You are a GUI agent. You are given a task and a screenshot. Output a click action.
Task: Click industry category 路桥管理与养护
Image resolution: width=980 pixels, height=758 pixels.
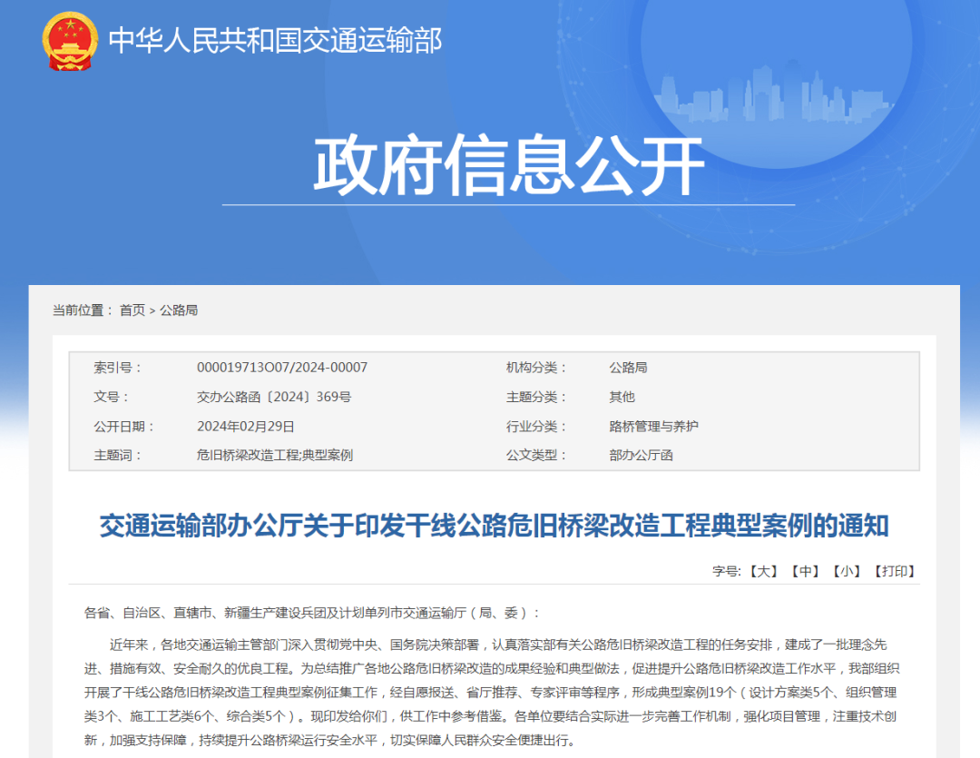click(x=653, y=427)
